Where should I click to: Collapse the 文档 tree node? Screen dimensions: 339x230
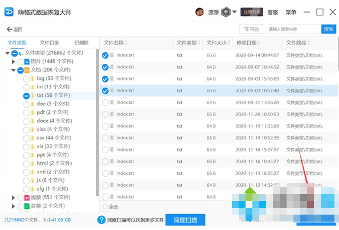pyautogui.click(x=14, y=70)
